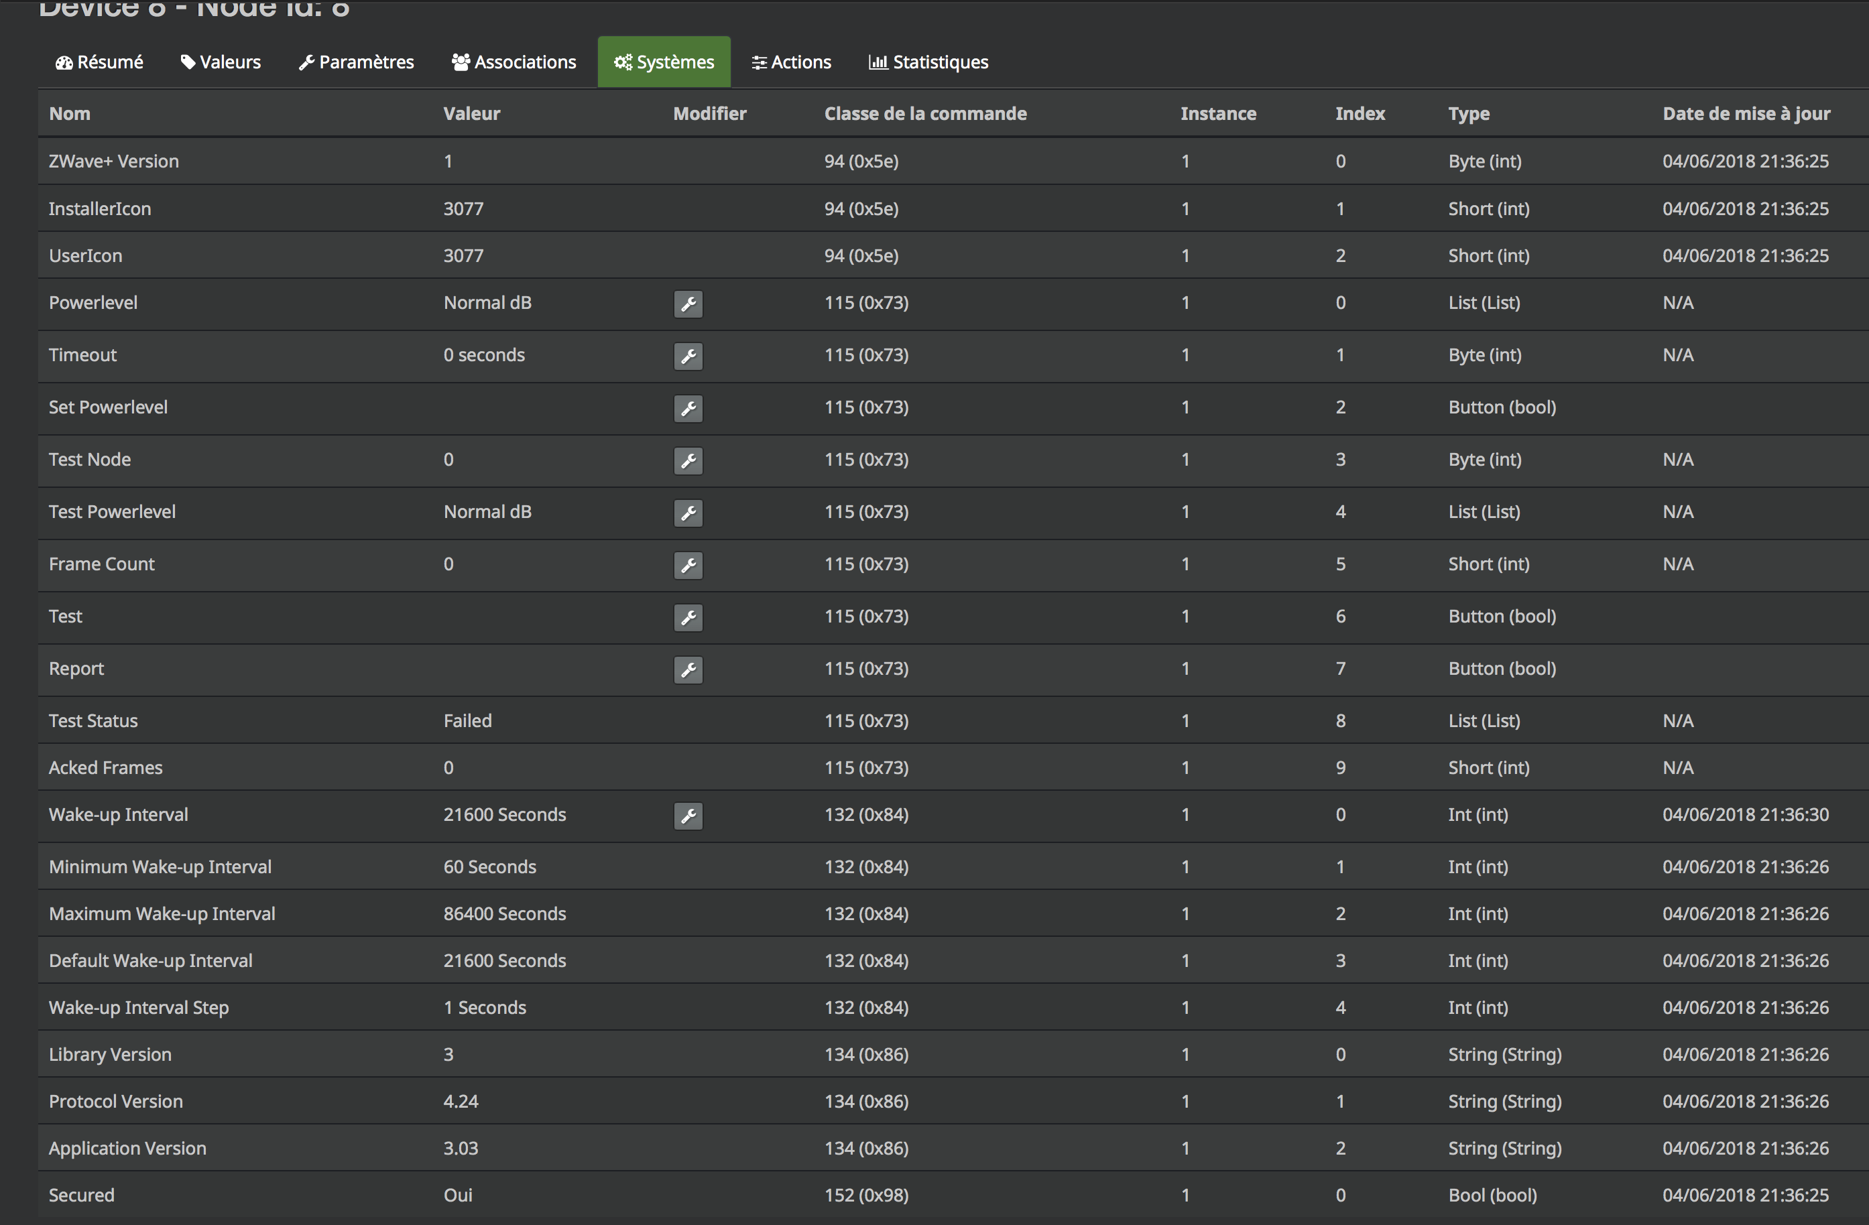Click the wrench icon for Test Powerlevel
Viewport: 1869px width, 1225px height.
tap(688, 513)
